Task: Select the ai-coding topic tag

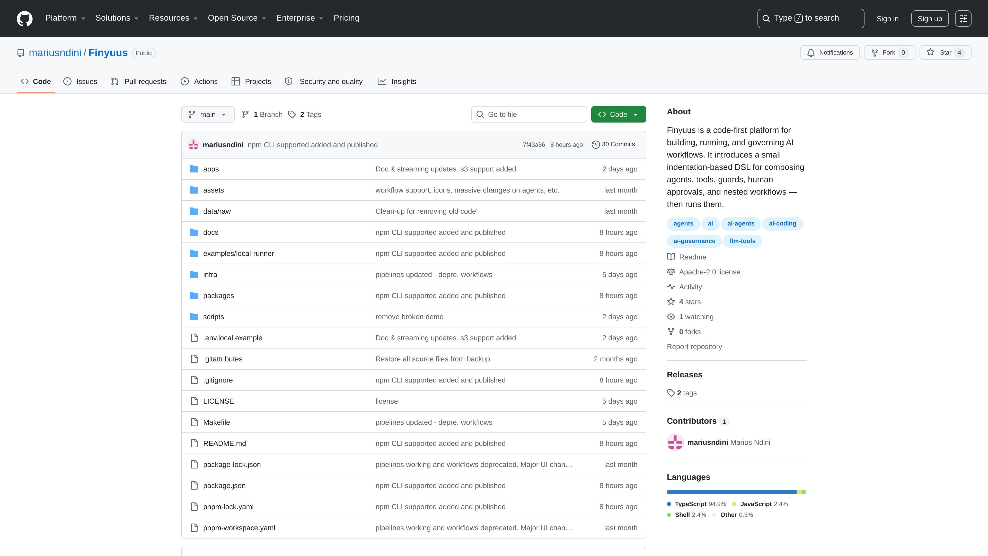Action: tap(782, 223)
